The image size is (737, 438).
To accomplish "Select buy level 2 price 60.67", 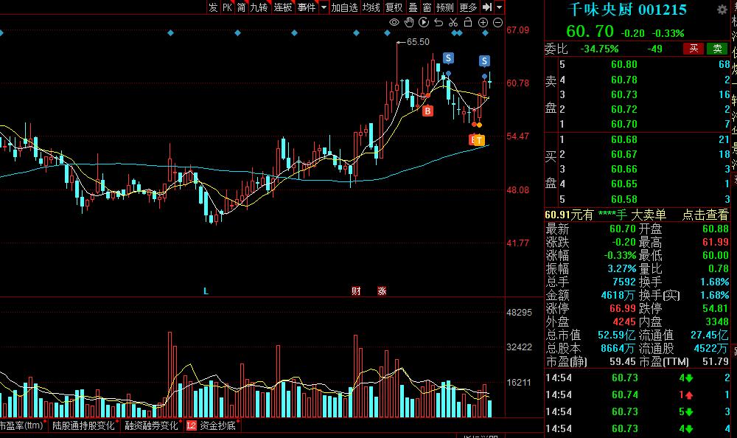I will pyautogui.click(x=624, y=154).
